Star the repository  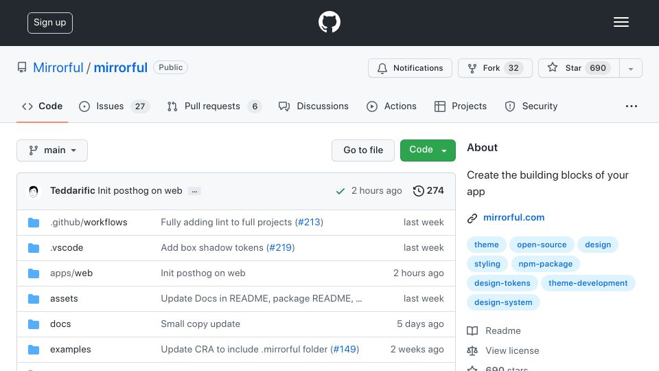pos(579,68)
